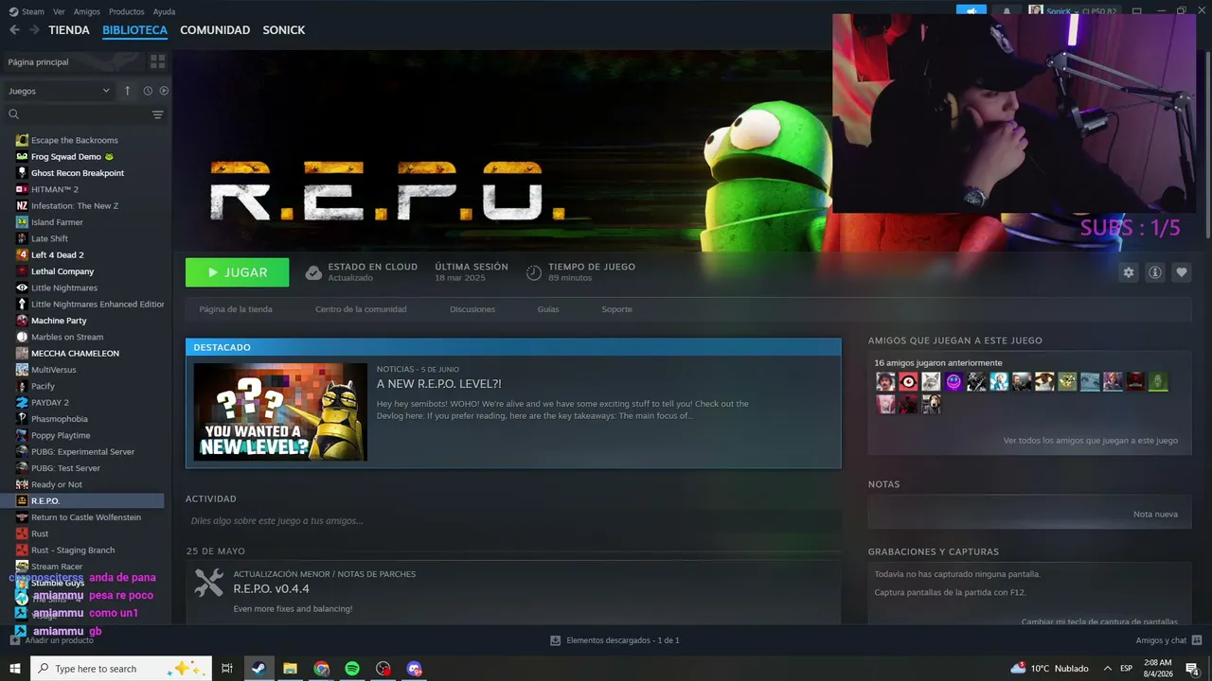Open the Windows Start menu
This screenshot has width=1212, height=681.
(x=14, y=669)
